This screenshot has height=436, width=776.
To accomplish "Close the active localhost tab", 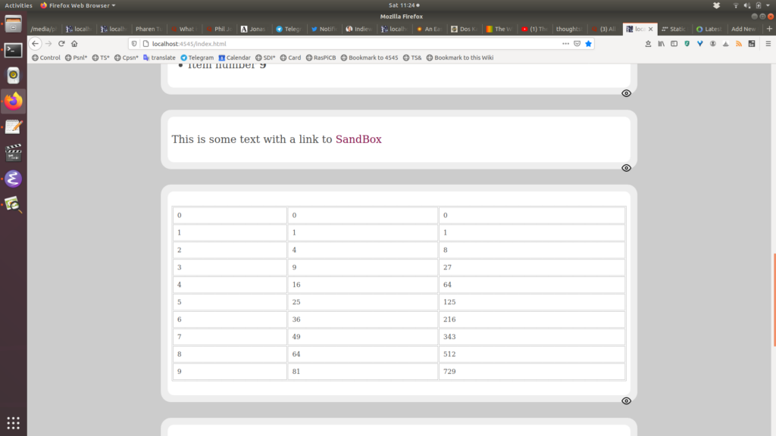I will [651, 30].
